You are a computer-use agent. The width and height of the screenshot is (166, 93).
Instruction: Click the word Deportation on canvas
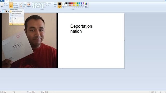click(x=81, y=26)
